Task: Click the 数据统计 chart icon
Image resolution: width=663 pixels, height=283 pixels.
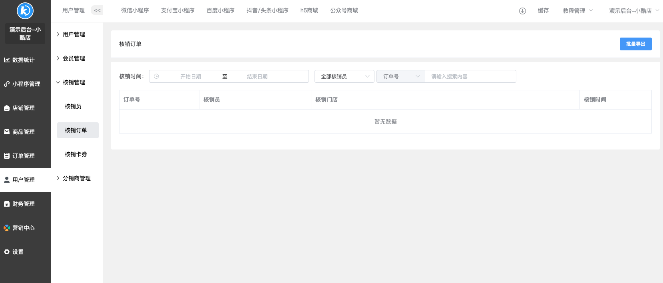Action: coord(7,60)
